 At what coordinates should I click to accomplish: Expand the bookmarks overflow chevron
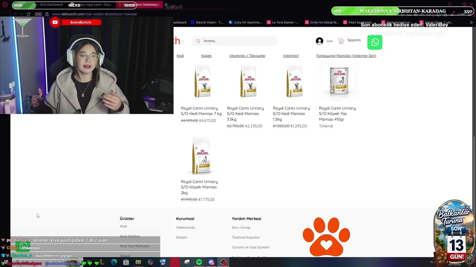(471, 22)
